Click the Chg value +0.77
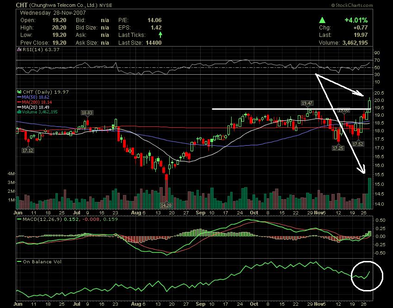This screenshot has width=393, height=308. (361, 28)
